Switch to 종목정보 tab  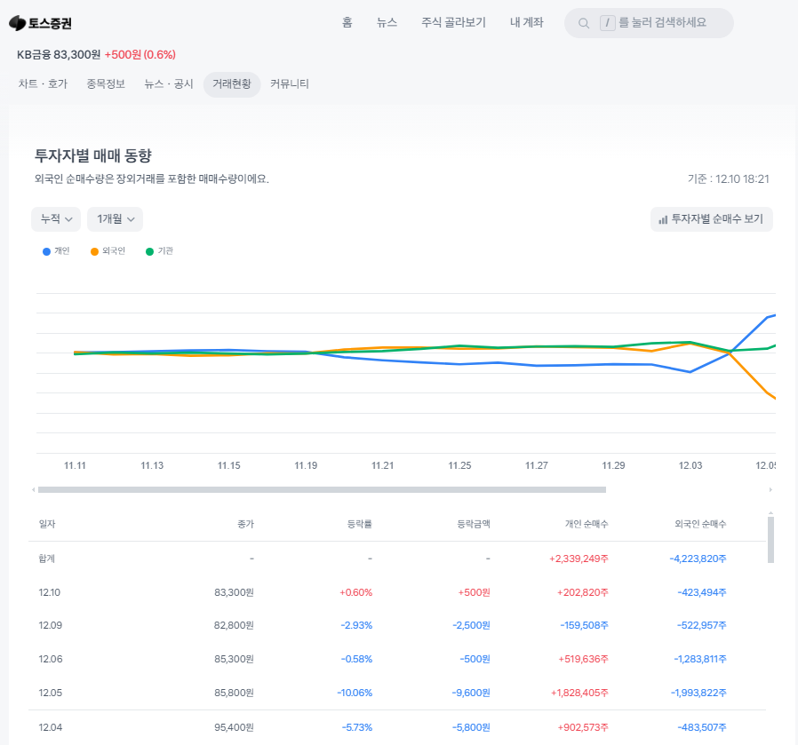click(106, 83)
